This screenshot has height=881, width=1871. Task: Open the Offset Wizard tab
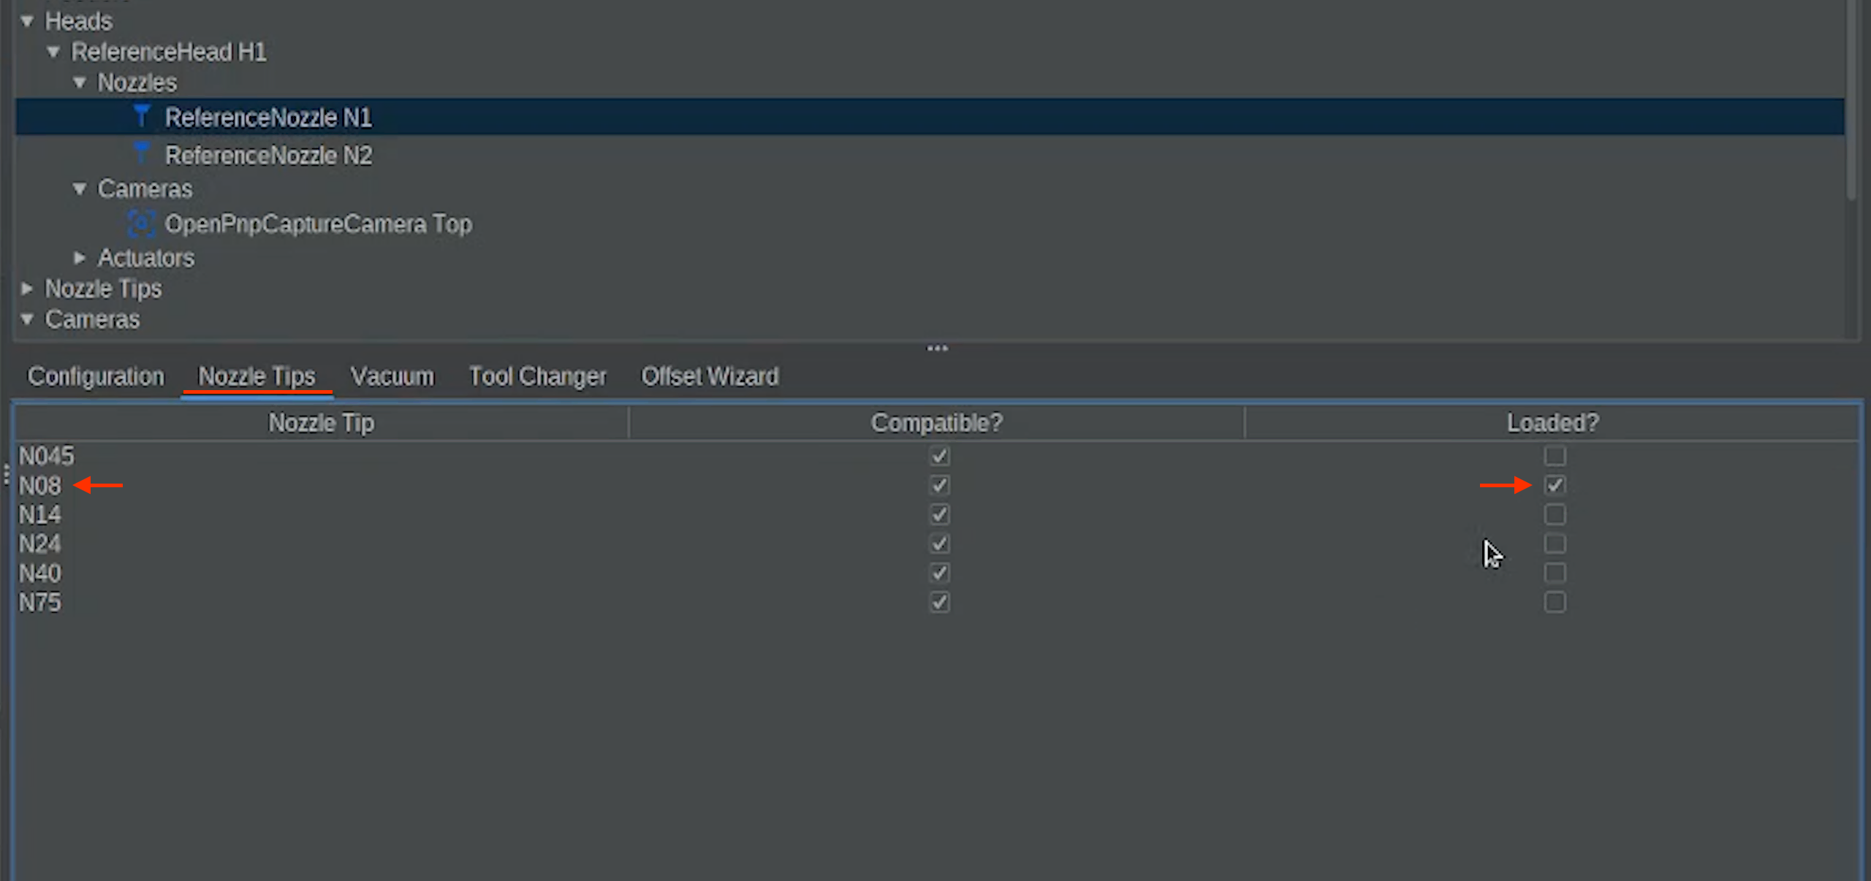pos(710,376)
